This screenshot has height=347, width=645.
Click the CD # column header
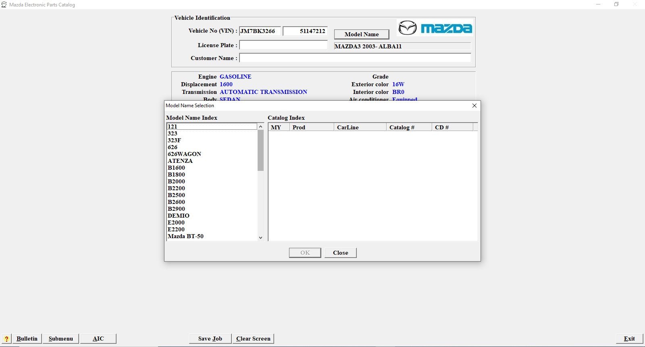(x=452, y=127)
